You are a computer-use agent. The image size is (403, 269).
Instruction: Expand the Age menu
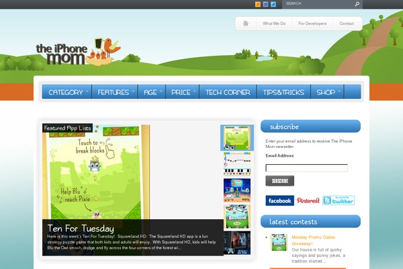(152, 92)
